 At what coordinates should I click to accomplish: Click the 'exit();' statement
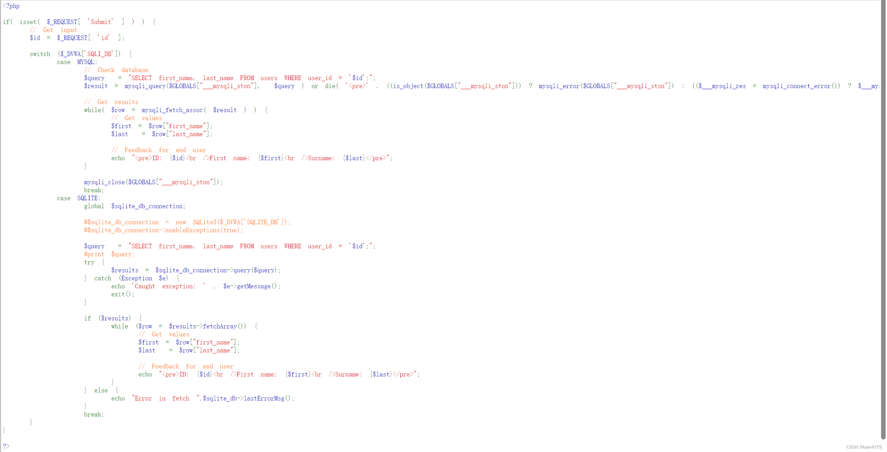[x=123, y=294]
